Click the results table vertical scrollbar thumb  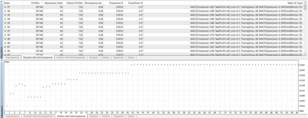point(305,7)
